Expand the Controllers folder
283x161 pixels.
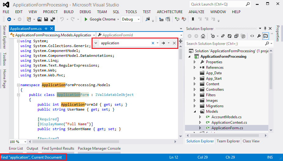click(194, 90)
